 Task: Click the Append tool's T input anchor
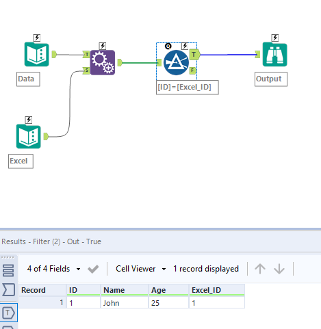click(x=86, y=55)
